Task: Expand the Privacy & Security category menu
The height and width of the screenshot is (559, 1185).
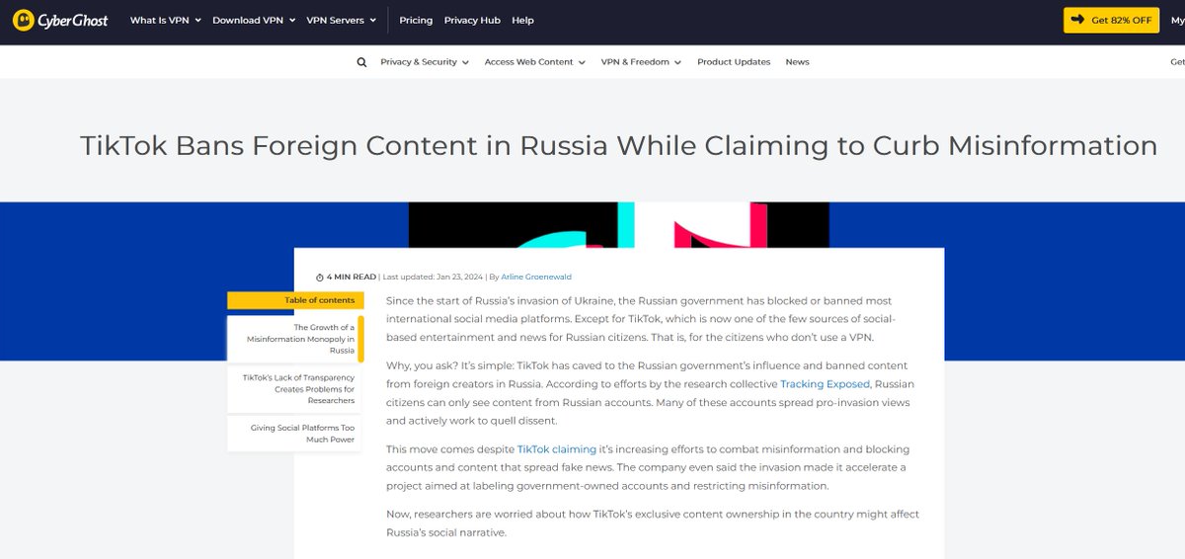Action: point(425,62)
